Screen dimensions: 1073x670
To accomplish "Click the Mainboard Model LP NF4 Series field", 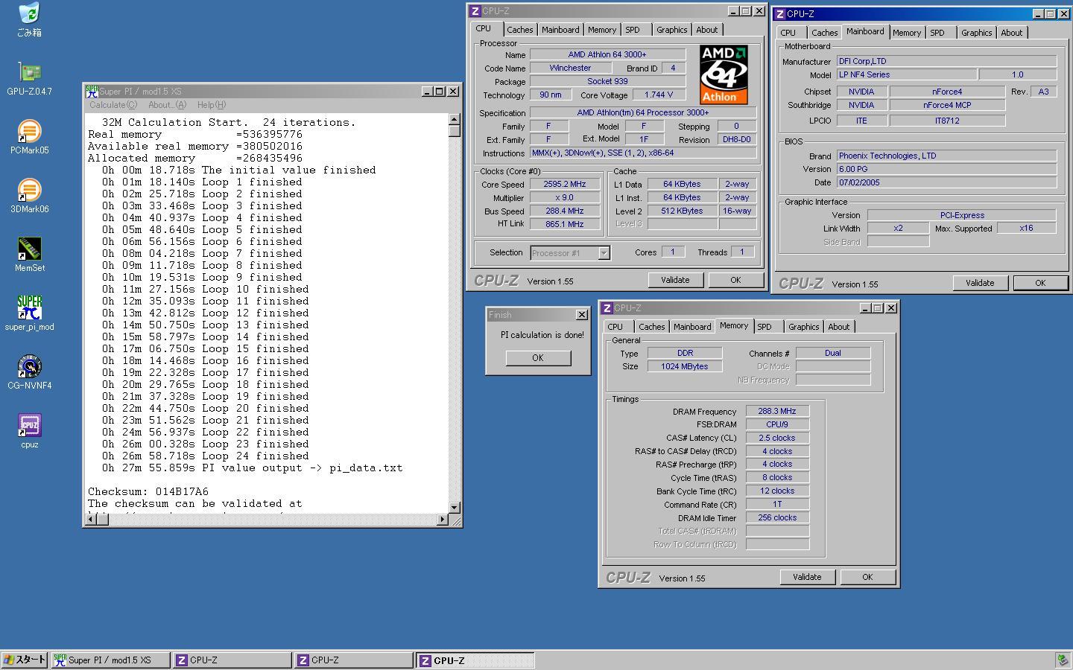I will (x=906, y=74).
